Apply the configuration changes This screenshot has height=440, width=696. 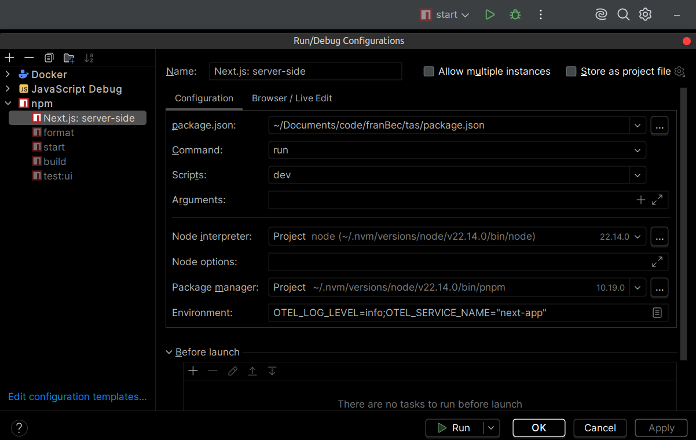(661, 428)
